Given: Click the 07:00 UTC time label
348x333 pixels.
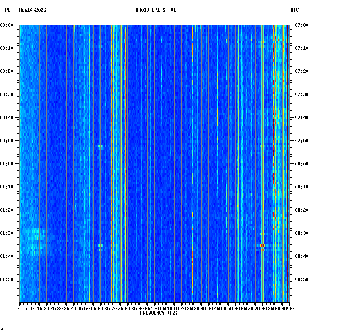Looking at the screenshot, I should (302, 25).
